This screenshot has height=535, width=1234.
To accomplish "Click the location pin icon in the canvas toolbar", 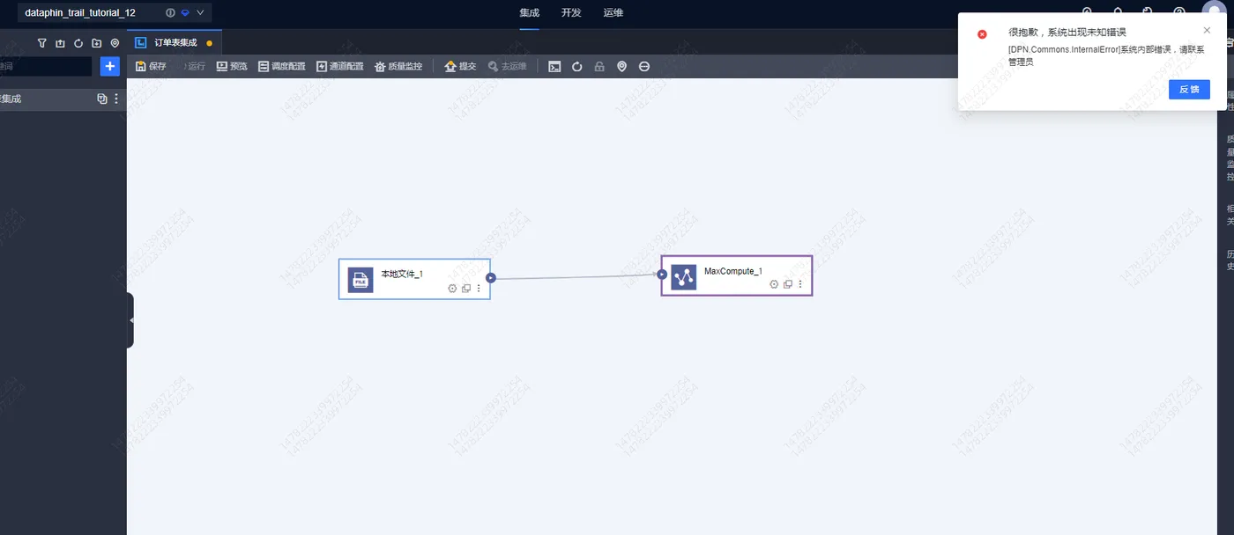I will click(x=621, y=66).
